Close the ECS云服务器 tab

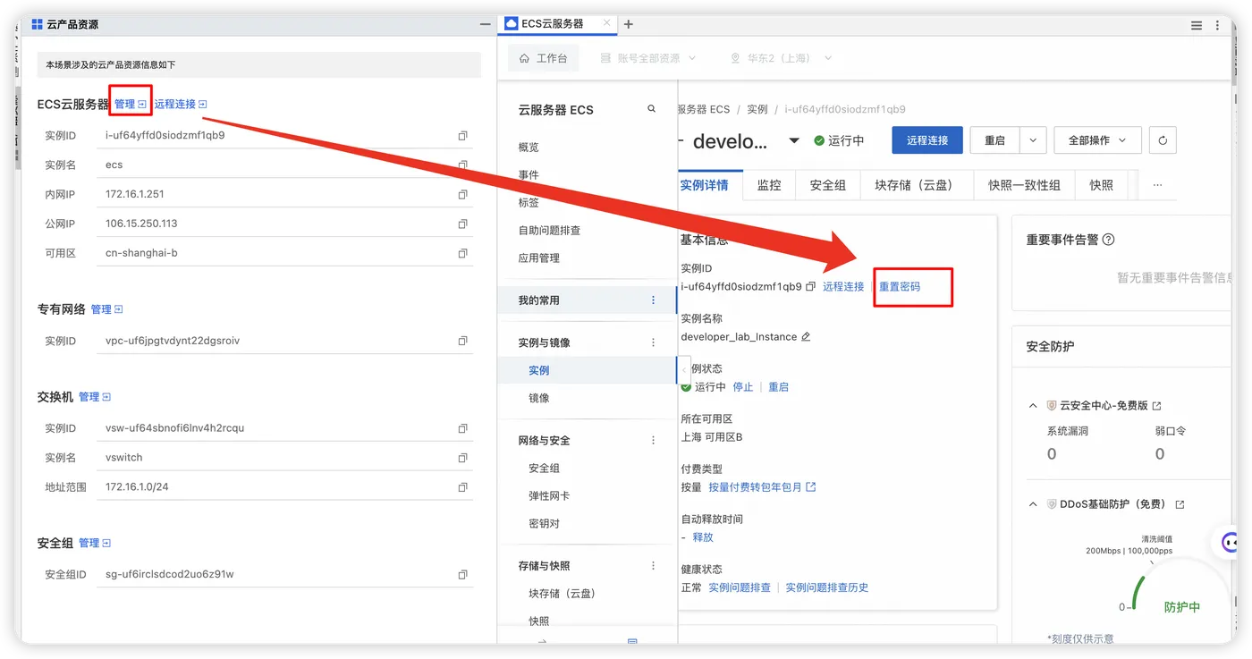point(607,23)
